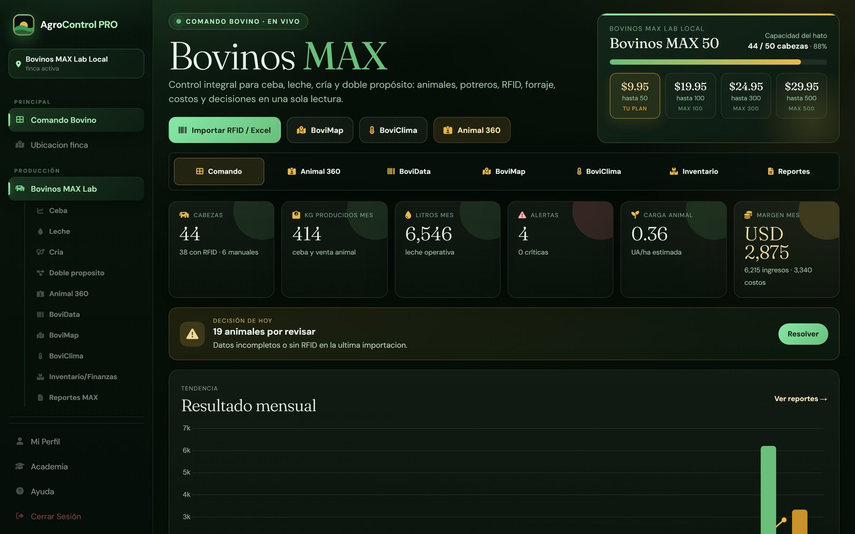
Task: Open Ubicacion finca in the sidebar
Action: pyautogui.click(x=76, y=145)
